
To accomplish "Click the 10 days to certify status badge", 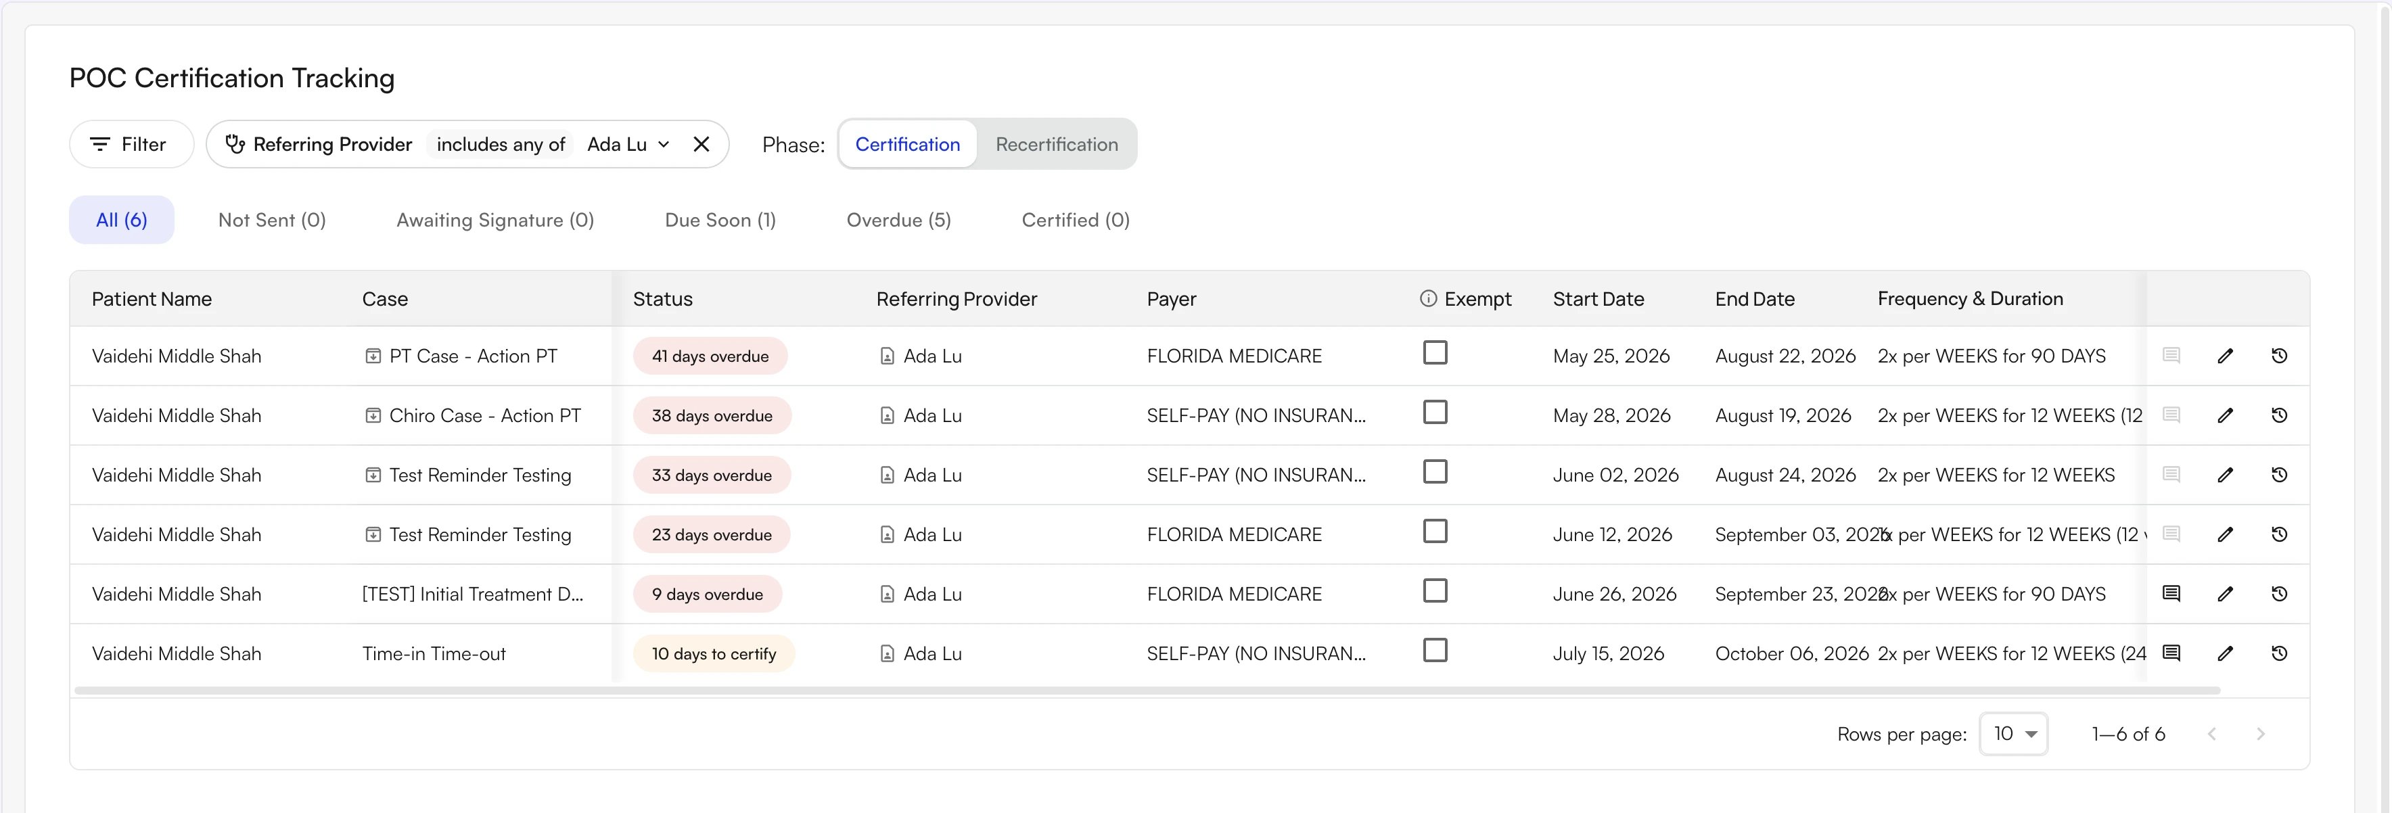I will [x=714, y=653].
